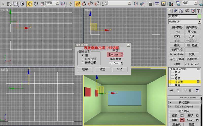
Task: Collapse the Edit Polygons rollout
Action: point(184,107)
